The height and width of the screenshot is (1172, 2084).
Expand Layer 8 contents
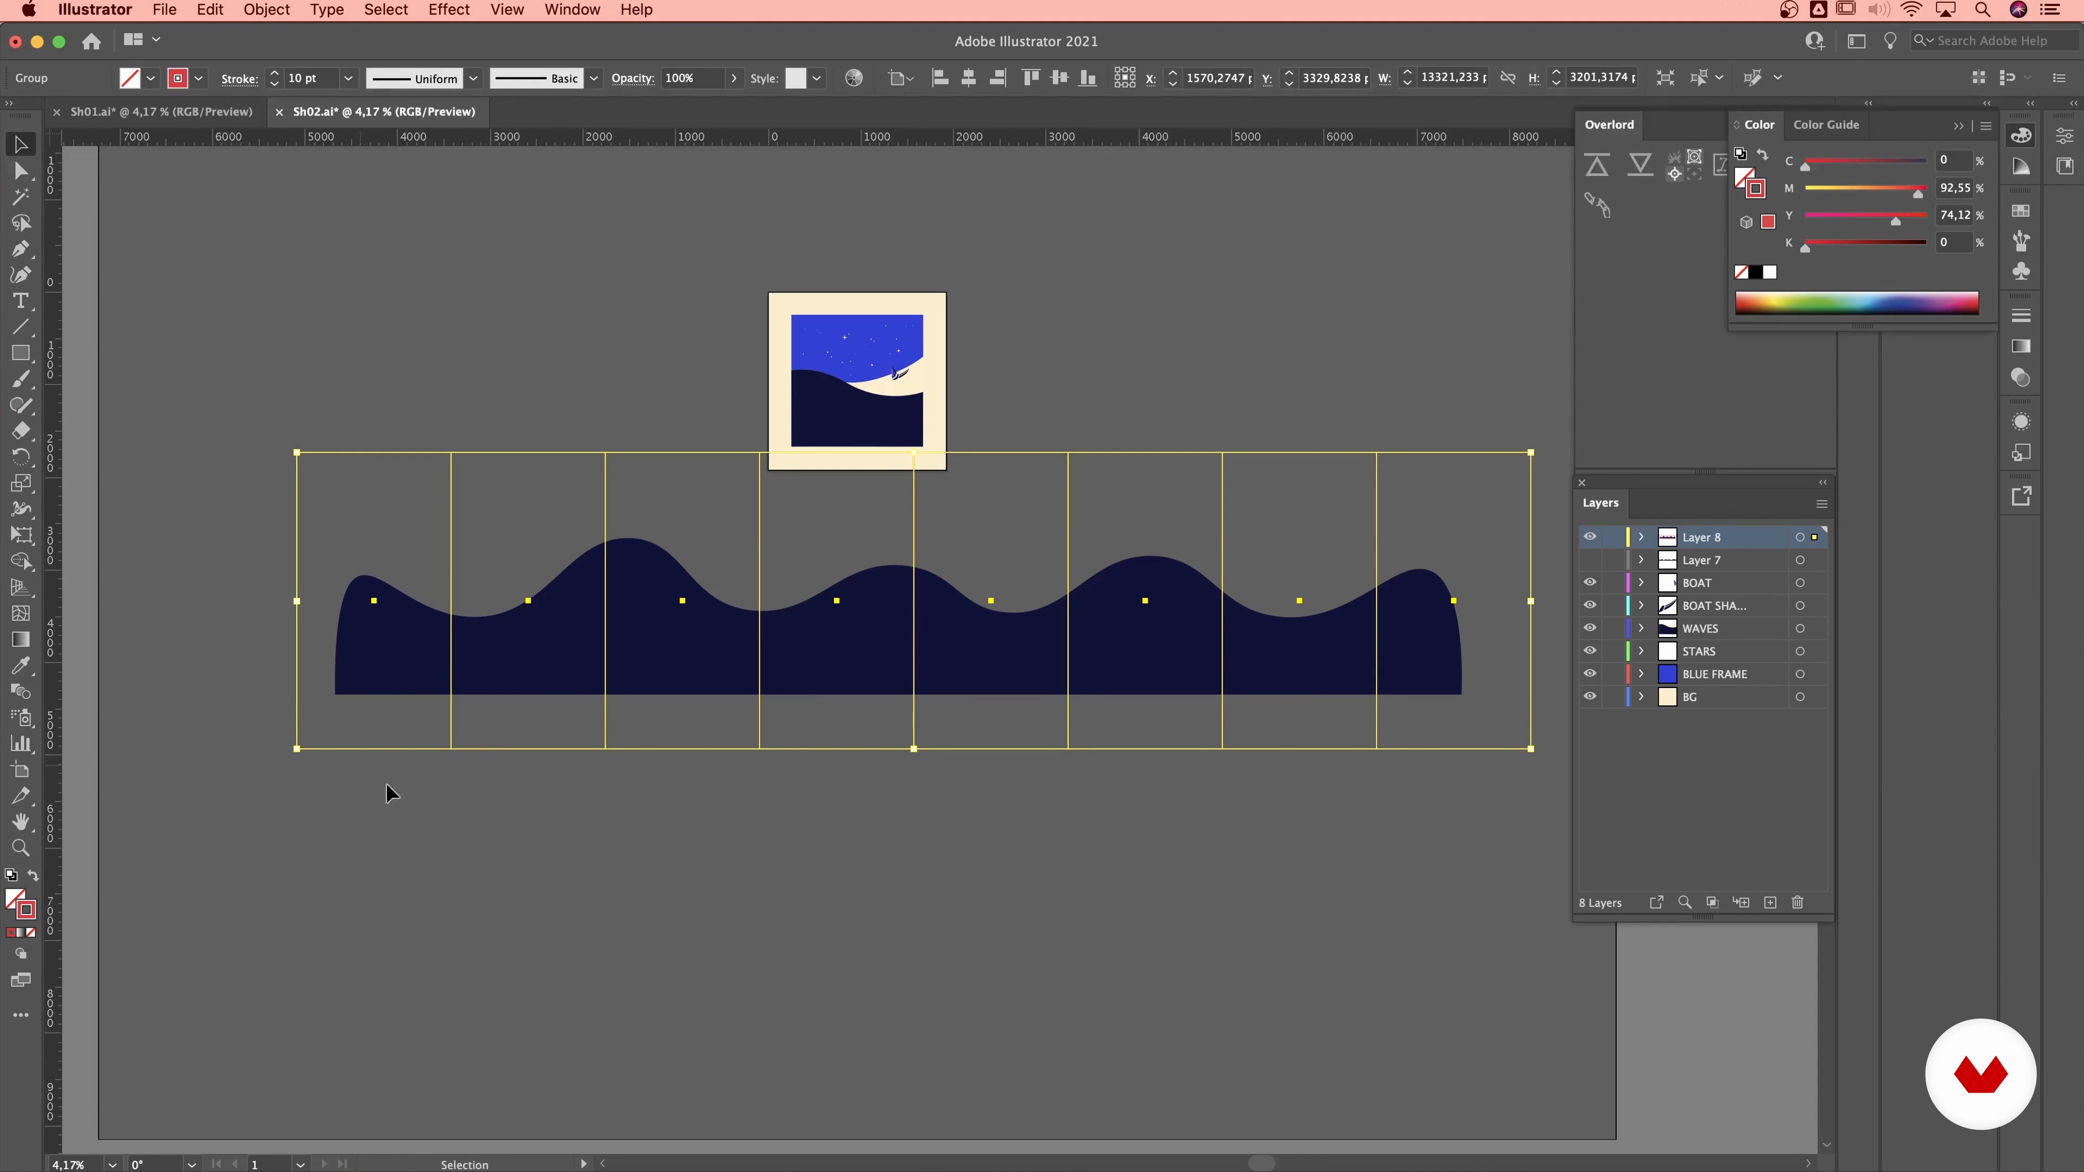pos(1641,536)
